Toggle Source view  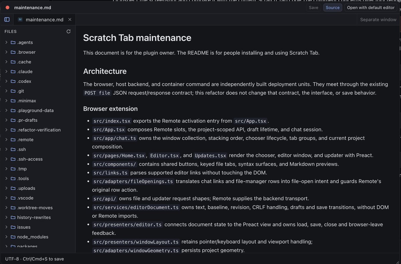coord(332,7)
